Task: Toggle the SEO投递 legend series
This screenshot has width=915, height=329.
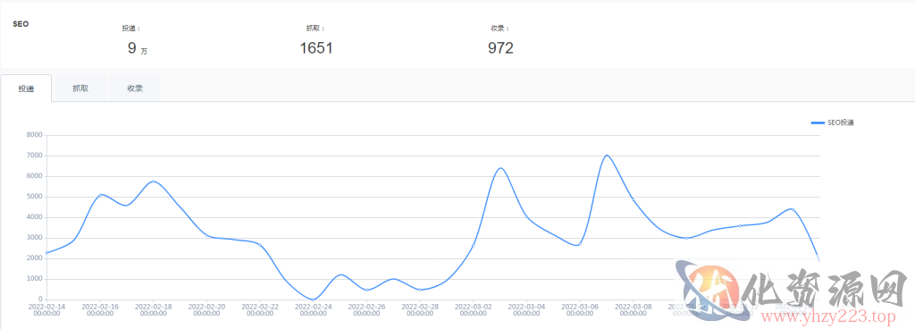Action: click(833, 122)
